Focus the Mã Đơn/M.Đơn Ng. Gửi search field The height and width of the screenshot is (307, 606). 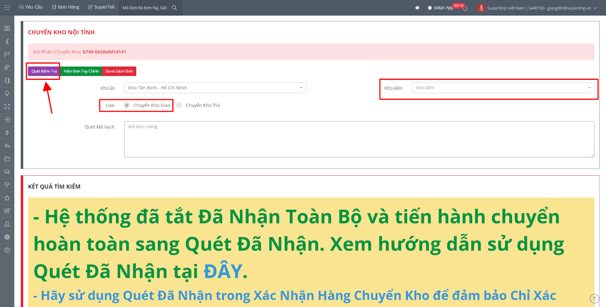coord(145,8)
